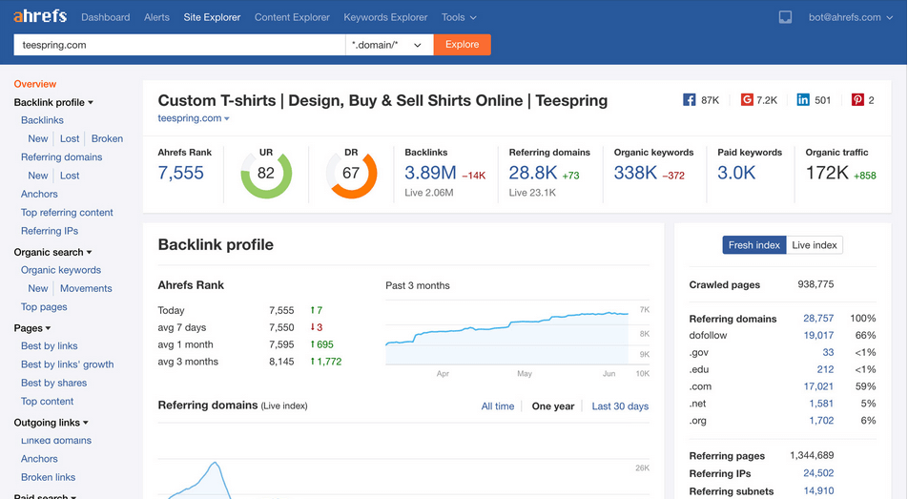Click .org domains count 1,702
The height and width of the screenshot is (499, 908).
pyautogui.click(x=821, y=421)
